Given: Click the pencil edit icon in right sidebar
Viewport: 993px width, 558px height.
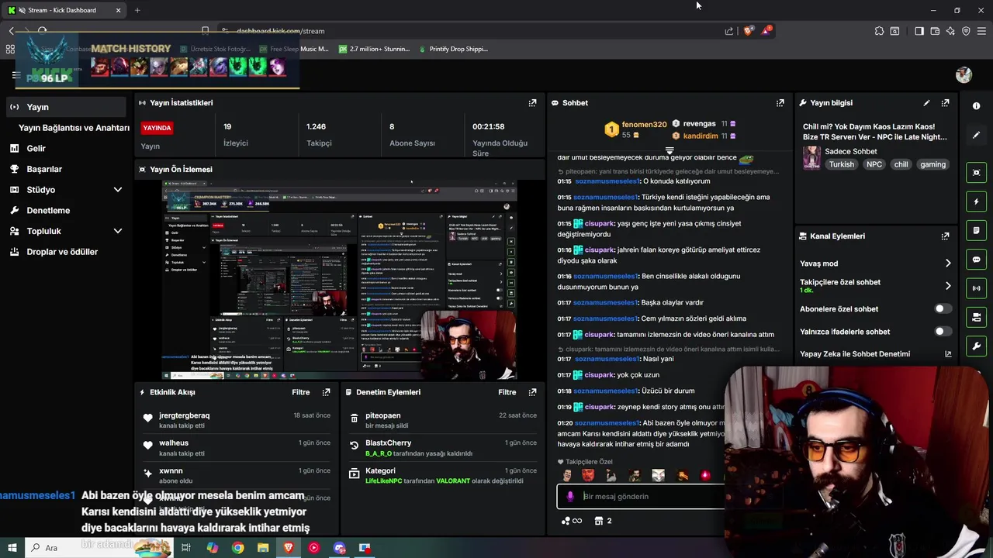Looking at the screenshot, I should (976, 135).
